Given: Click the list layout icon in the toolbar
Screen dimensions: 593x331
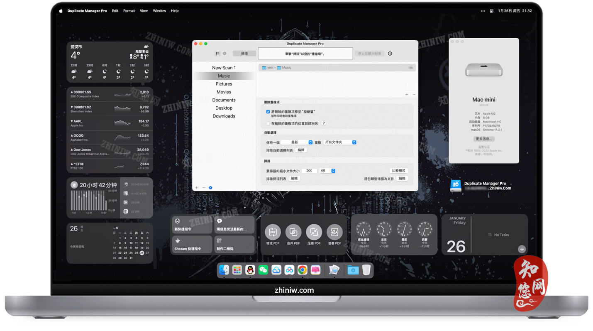Looking at the screenshot, I should pyautogui.click(x=217, y=54).
